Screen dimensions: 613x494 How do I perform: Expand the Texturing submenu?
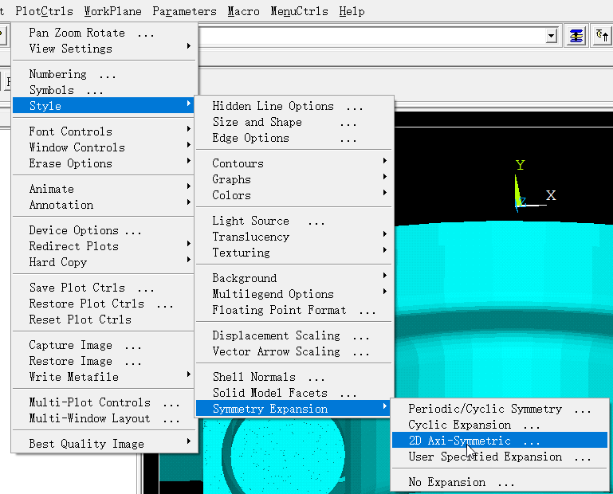tap(294, 253)
